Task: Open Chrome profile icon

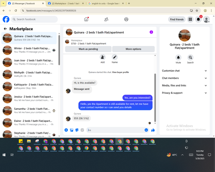Action: click(205, 10)
